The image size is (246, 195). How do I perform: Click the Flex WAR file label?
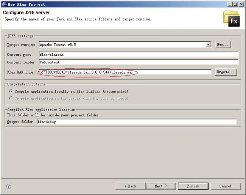tap(21, 72)
